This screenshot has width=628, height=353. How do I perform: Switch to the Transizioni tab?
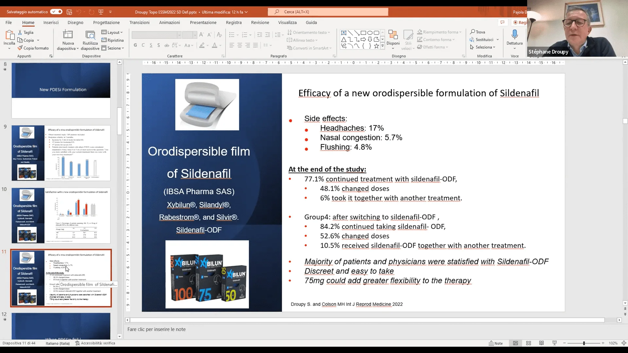[x=139, y=23]
